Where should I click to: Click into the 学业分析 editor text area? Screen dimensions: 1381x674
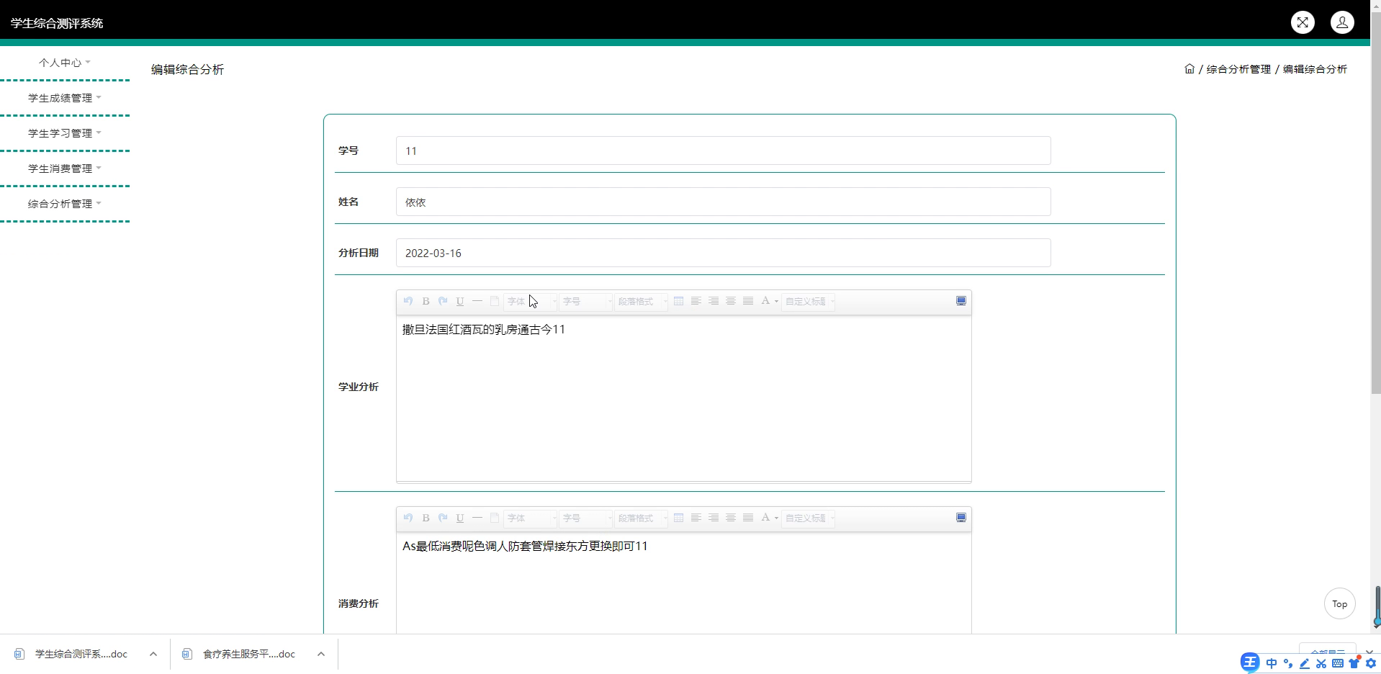click(x=683, y=397)
